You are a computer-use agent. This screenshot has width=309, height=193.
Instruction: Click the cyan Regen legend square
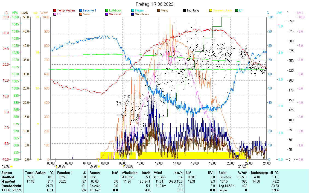pyautogui.click(x=133, y=10)
